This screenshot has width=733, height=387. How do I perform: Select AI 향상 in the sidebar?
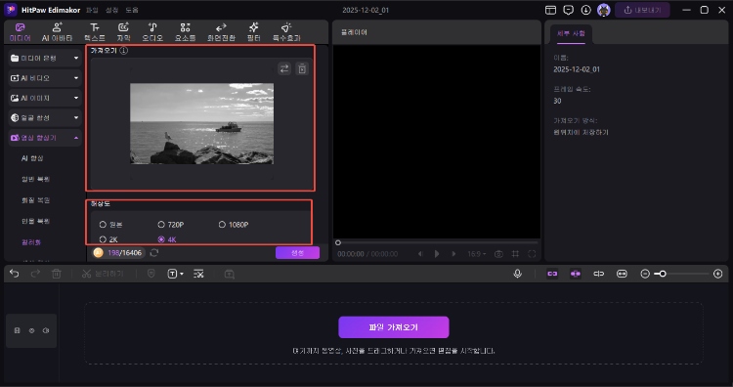(x=32, y=158)
